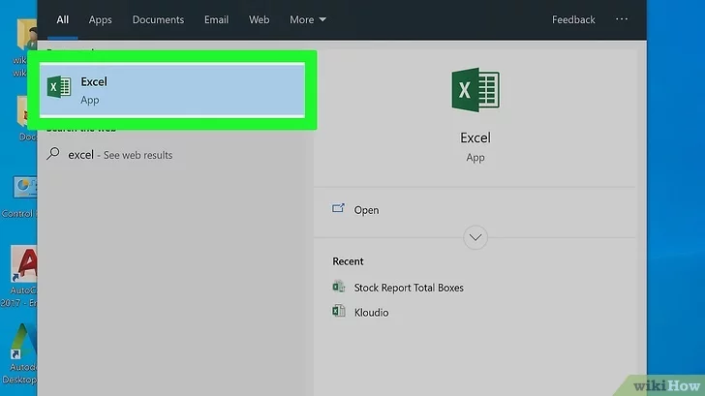Click the Recent section heading
Screen dimensions: 705x396
tap(348, 261)
